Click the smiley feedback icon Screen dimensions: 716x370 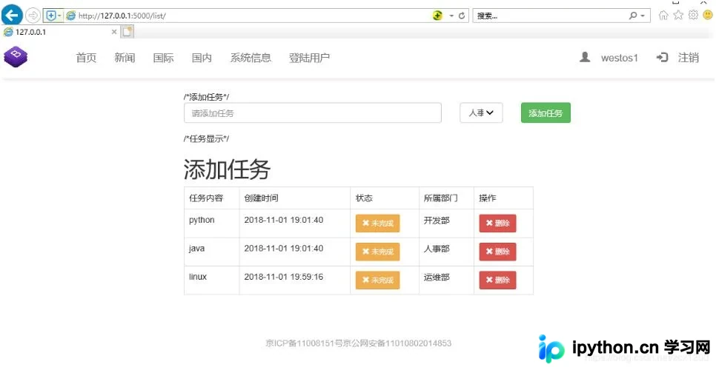click(x=708, y=15)
